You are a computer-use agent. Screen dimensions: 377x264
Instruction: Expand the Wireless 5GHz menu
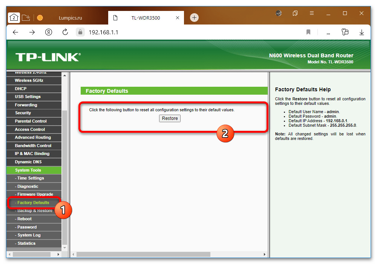pos(29,80)
